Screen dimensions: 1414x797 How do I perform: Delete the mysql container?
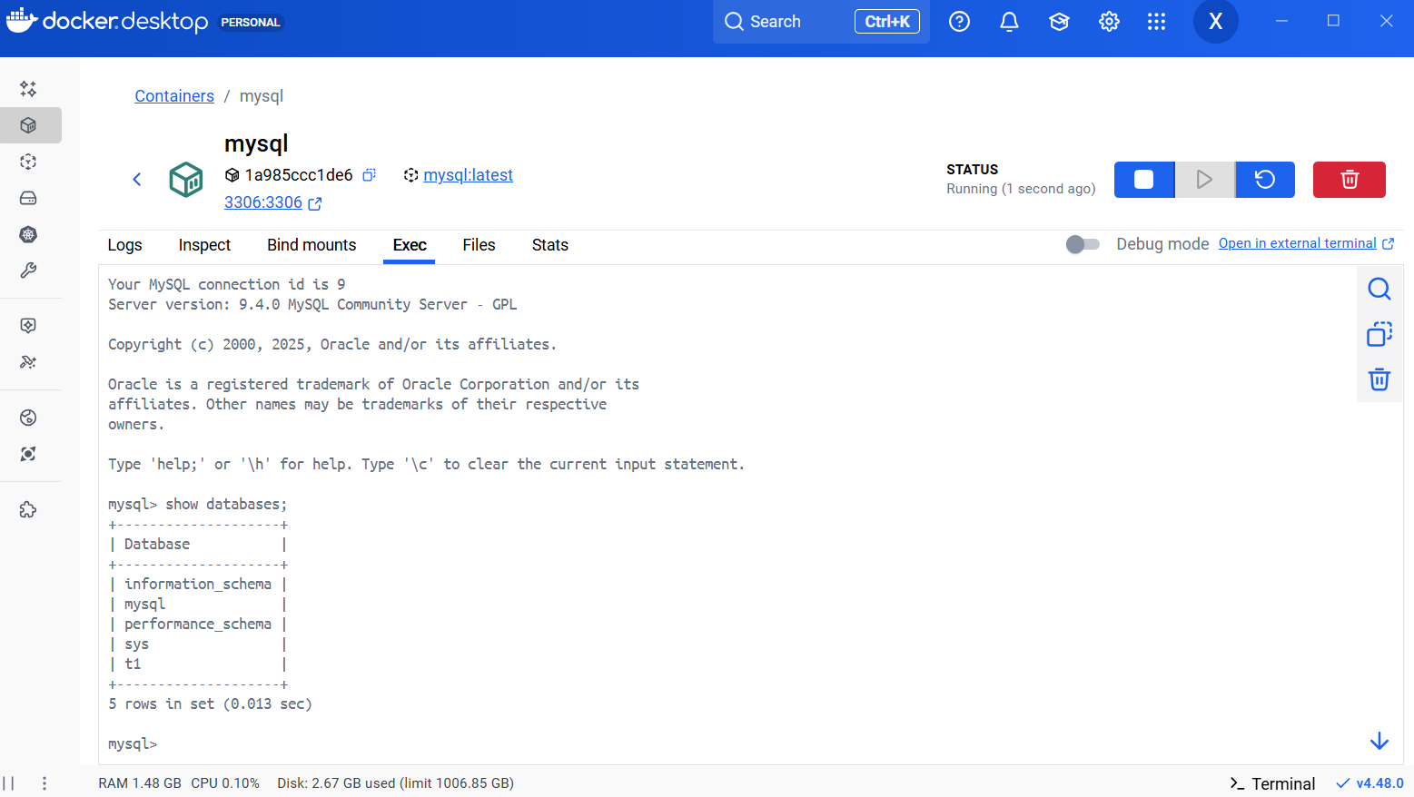[1350, 180]
